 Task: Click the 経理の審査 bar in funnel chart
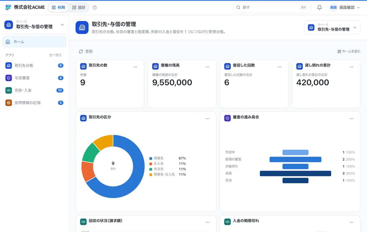pos(295,159)
